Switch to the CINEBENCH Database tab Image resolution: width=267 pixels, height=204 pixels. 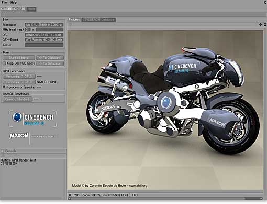(x=98, y=20)
